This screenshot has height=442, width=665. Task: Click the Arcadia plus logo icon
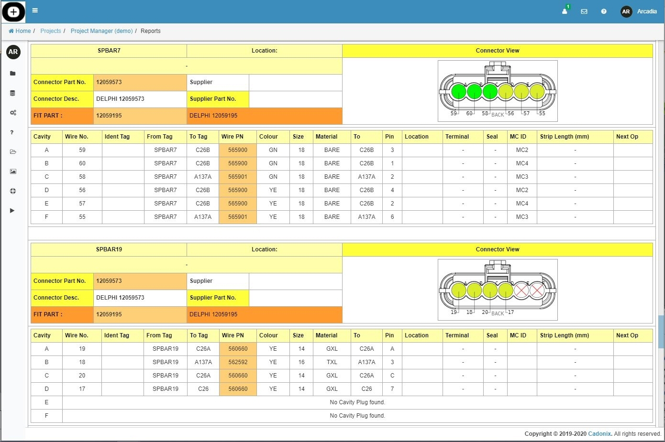(x=13, y=12)
